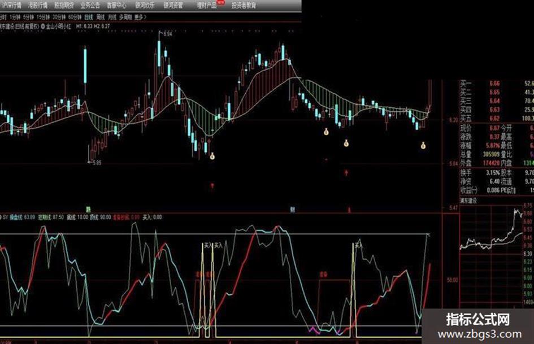534x344 pixels.
Task: Select the 周线 weekly period tab
Action: click(x=101, y=17)
